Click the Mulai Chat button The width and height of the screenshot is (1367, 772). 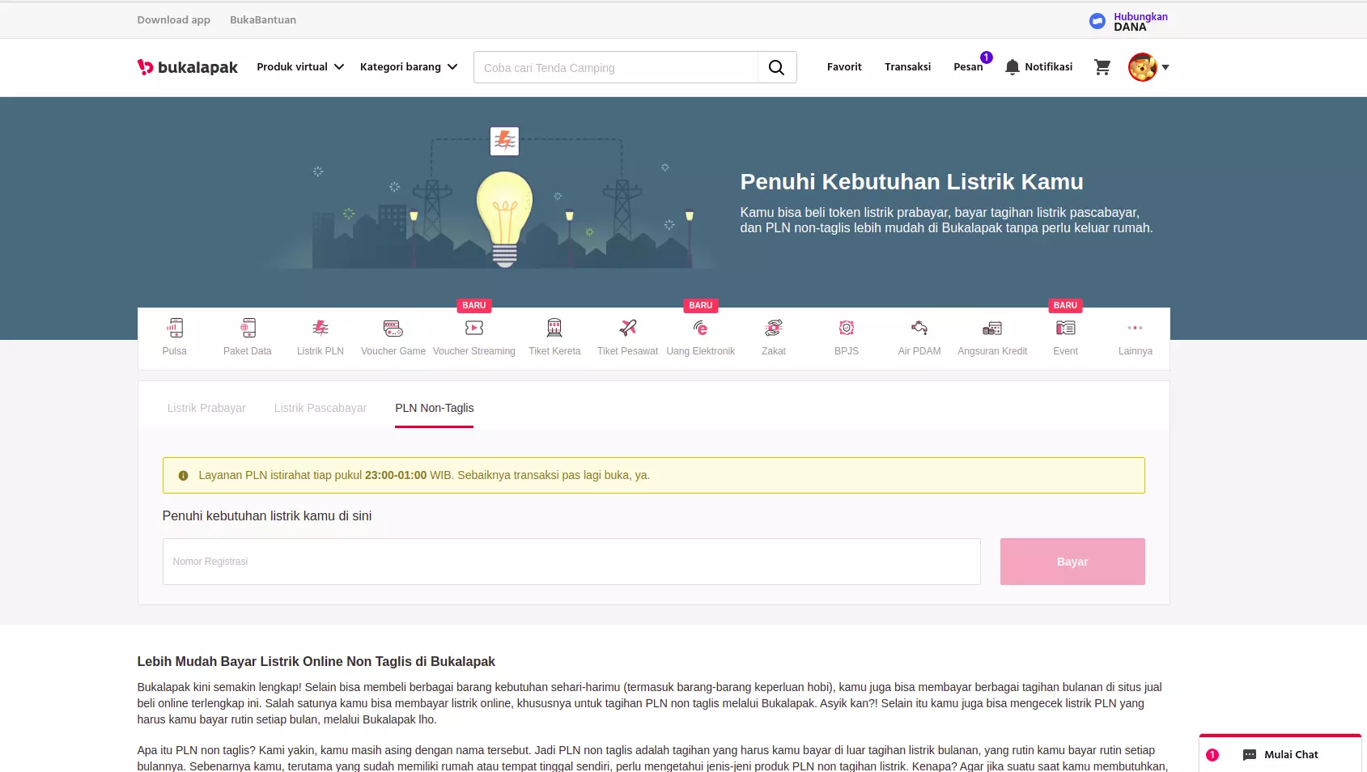[x=1280, y=754]
